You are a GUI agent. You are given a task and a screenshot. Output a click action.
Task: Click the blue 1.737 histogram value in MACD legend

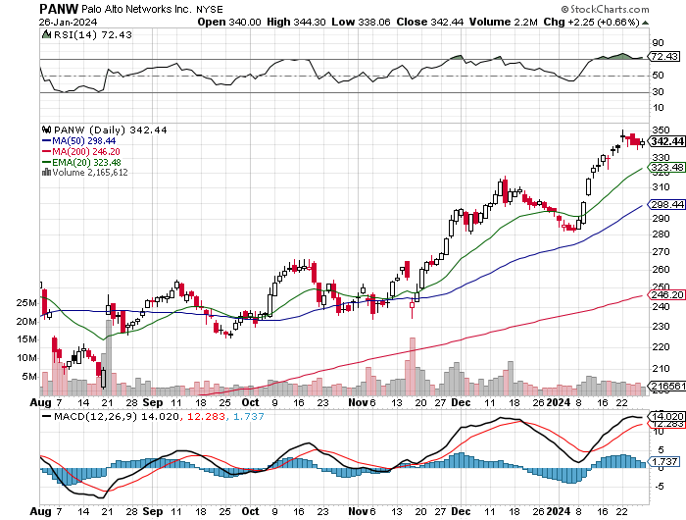tap(249, 416)
